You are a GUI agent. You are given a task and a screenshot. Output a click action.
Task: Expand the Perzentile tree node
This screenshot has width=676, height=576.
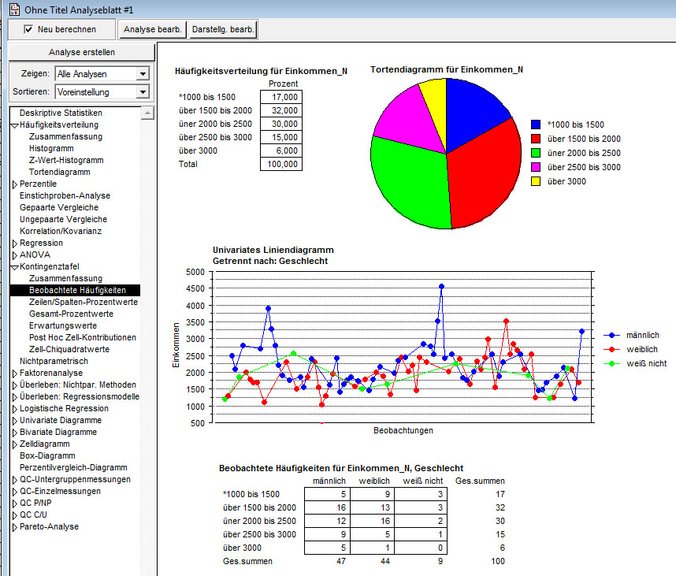pyautogui.click(x=15, y=184)
